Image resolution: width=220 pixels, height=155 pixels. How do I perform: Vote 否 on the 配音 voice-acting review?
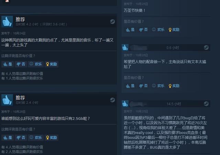(143, 86)
